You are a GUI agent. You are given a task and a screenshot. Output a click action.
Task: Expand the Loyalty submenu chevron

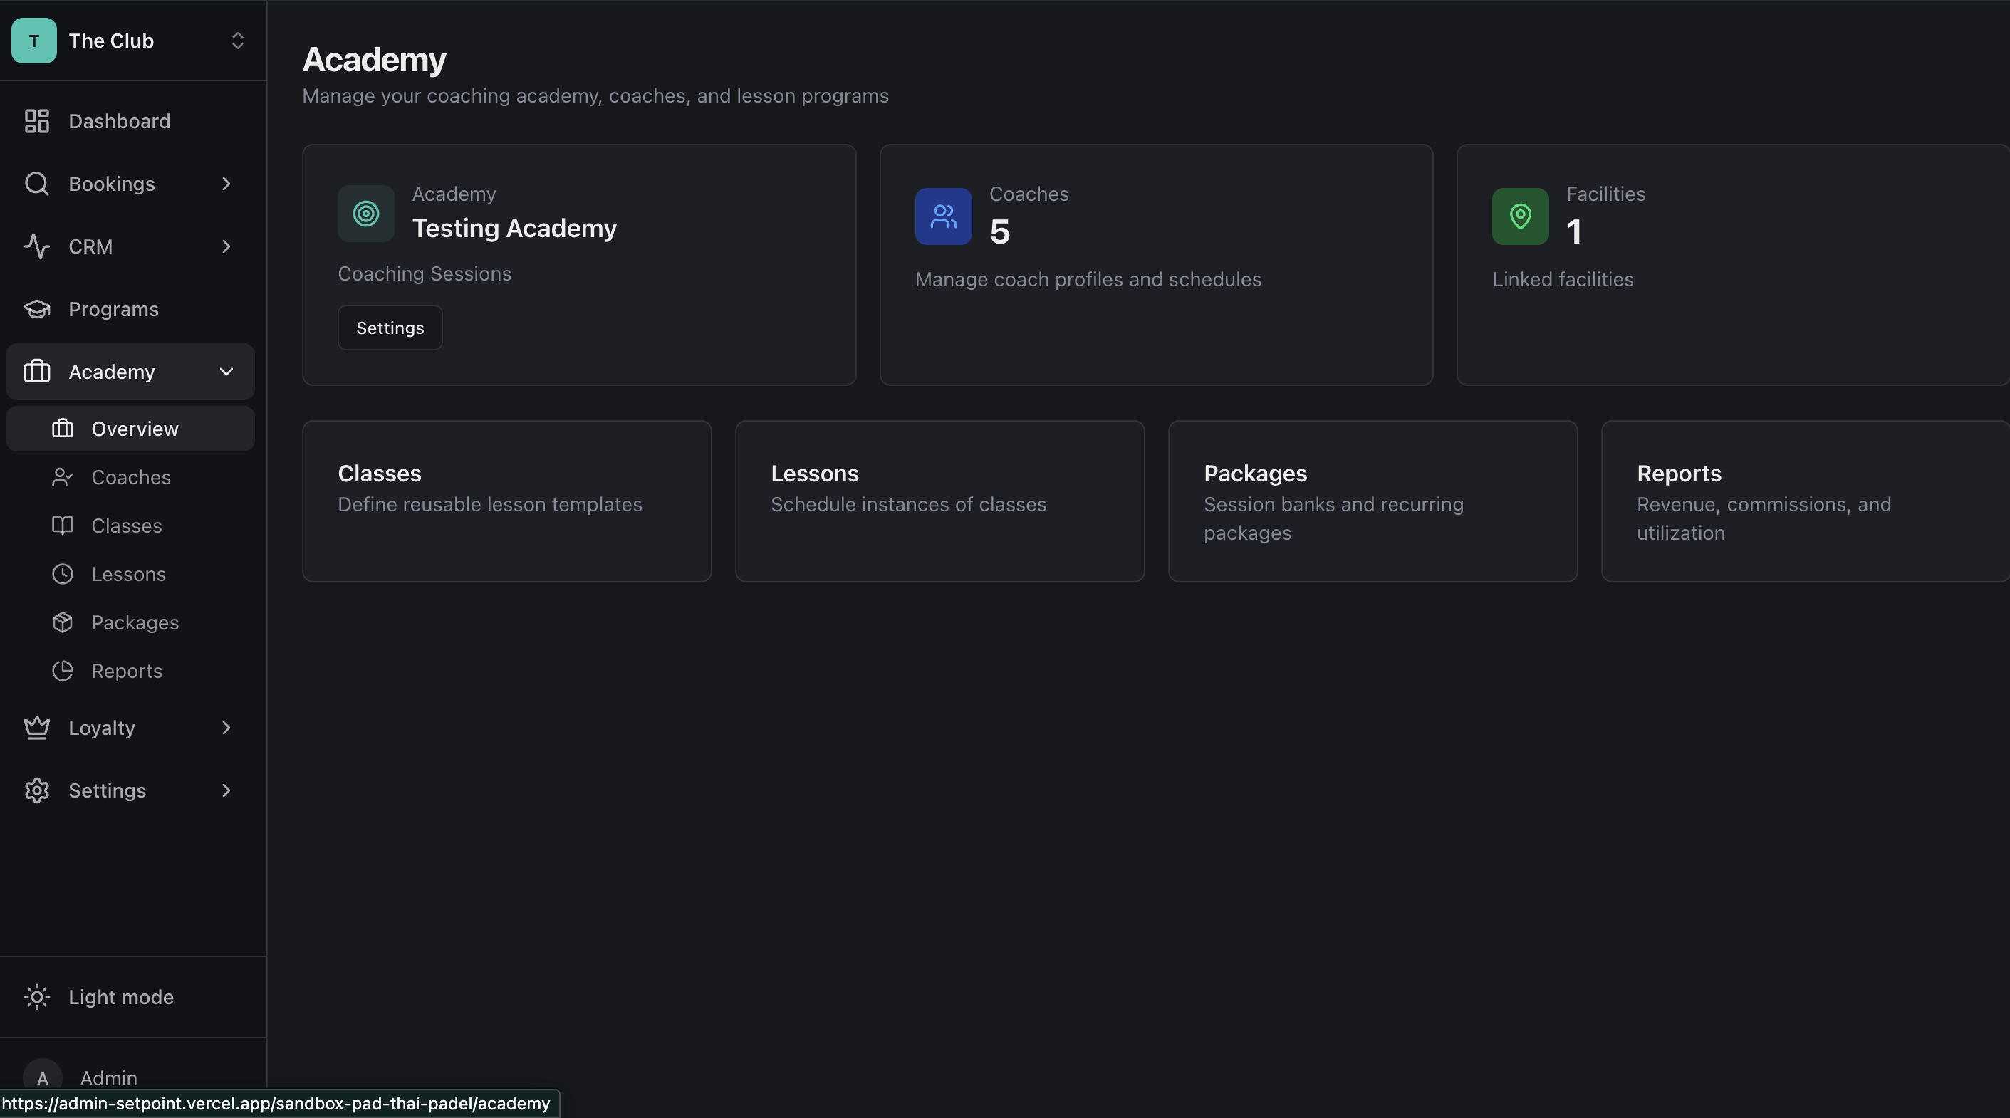coord(226,727)
